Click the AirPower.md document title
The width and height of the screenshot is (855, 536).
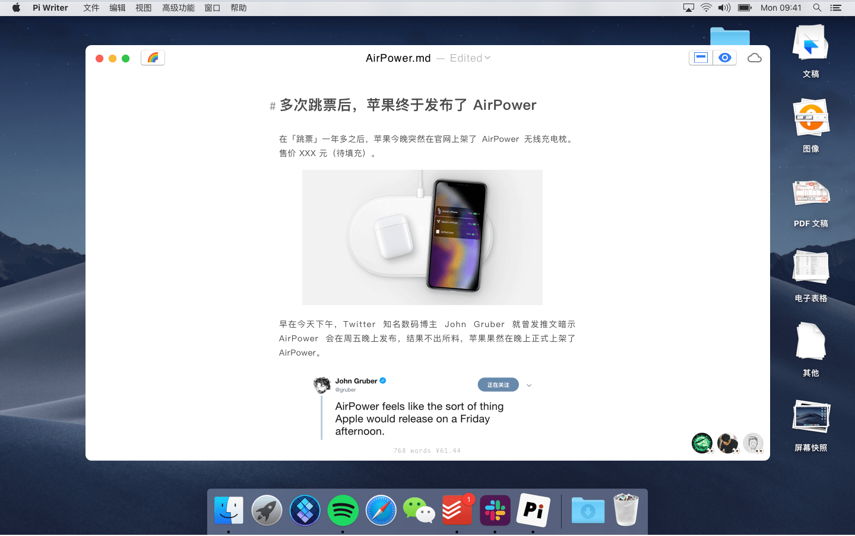pos(398,58)
